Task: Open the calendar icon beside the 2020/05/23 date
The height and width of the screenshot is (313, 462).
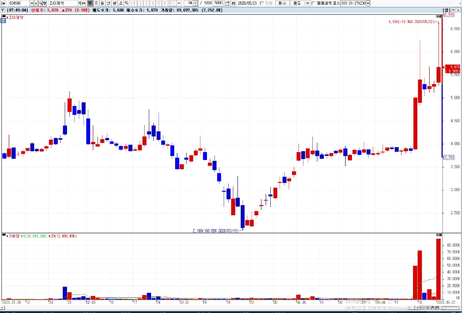Action: pos(234,3)
